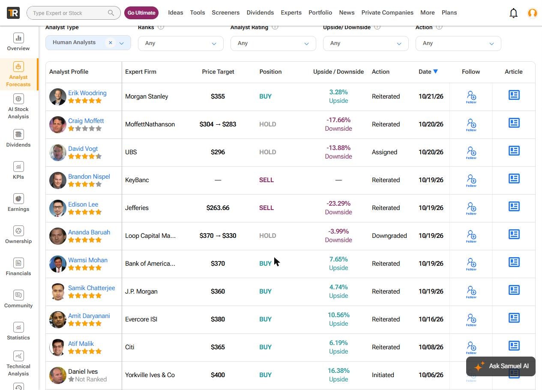Open the Private Companies menu

pyautogui.click(x=387, y=12)
